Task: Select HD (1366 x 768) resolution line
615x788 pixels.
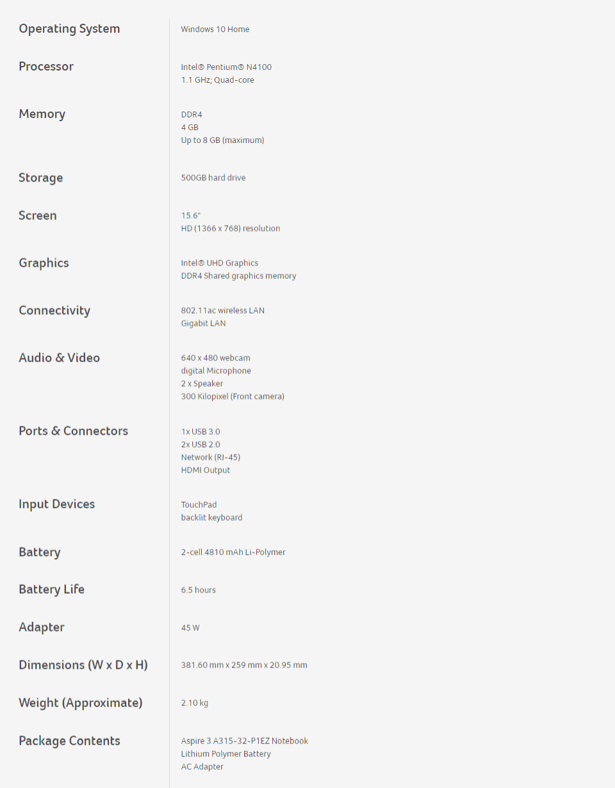Action: tap(231, 229)
